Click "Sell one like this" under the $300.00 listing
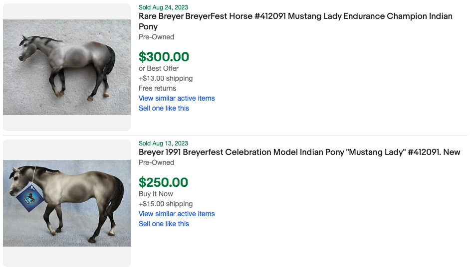This screenshot has width=470, height=270. pyautogui.click(x=164, y=108)
